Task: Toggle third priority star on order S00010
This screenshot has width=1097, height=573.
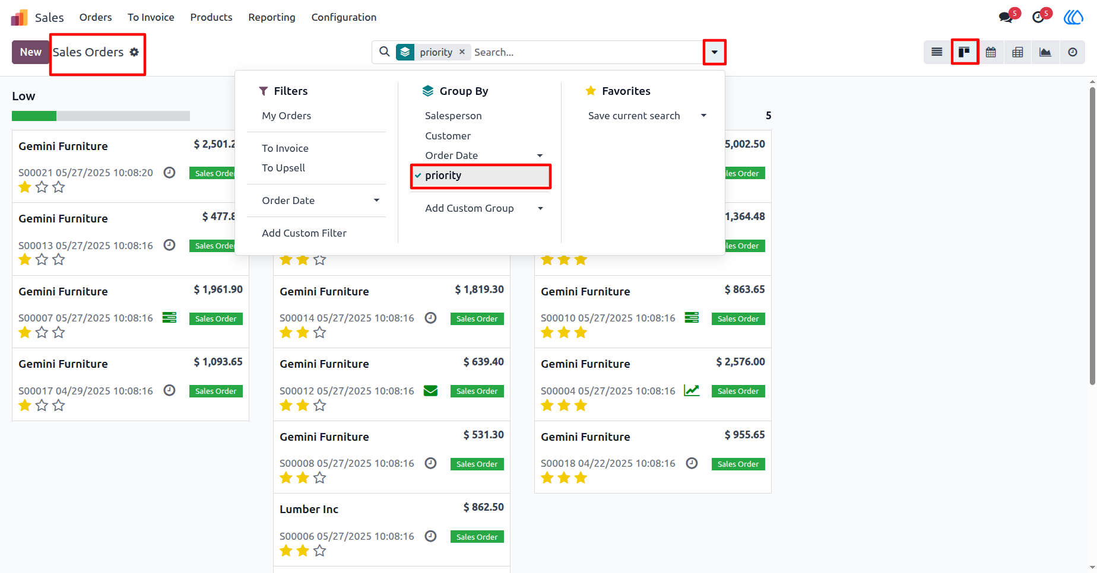Action: tap(581, 332)
